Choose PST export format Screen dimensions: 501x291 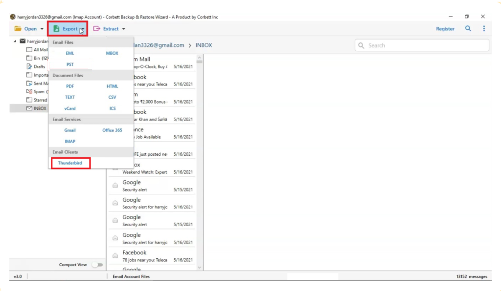click(x=70, y=64)
